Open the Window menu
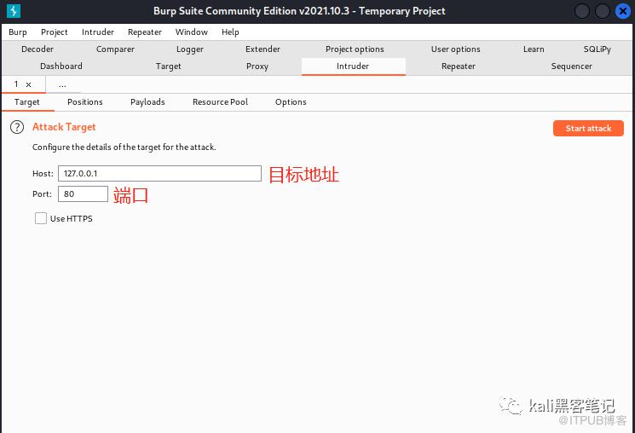The width and height of the screenshot is (635, 433). point(192,32)
